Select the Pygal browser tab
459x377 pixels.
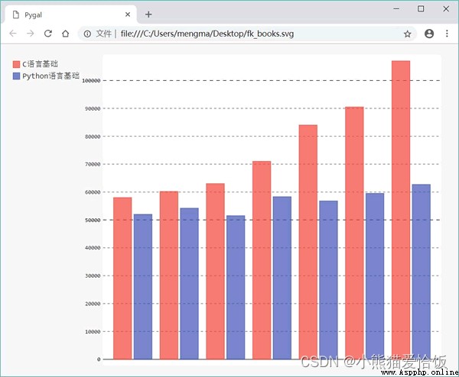pos(70,14)
